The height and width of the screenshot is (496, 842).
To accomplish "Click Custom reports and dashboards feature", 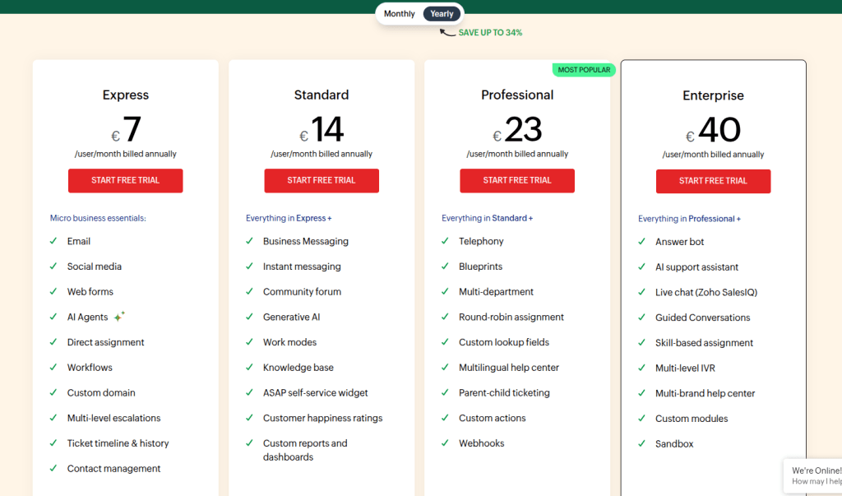I will pyautogui.click(x=305, y=450).
